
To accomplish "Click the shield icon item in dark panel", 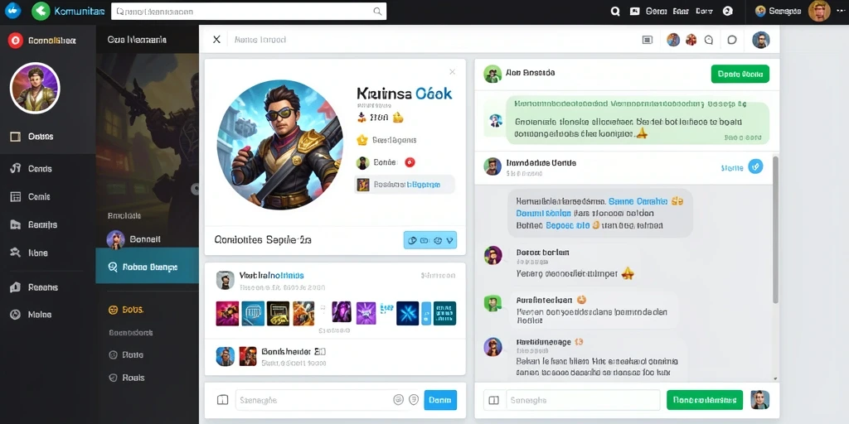I will (126, 378).
